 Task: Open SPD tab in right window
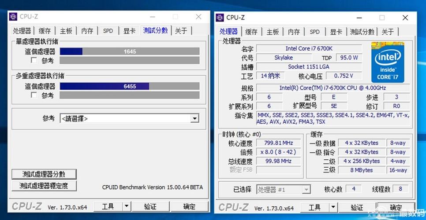point(314,32)
